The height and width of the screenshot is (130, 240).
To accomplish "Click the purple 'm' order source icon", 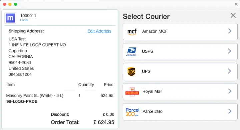I will coord(10,18).
